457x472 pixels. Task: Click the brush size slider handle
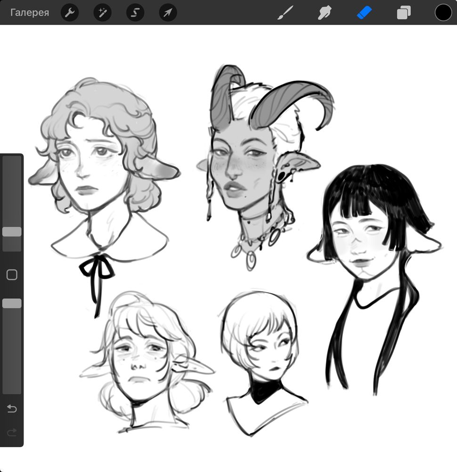click(12, 232)
